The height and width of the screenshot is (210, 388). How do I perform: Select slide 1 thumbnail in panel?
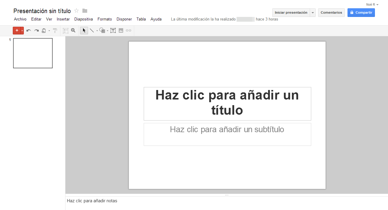[x=33, y=53]
